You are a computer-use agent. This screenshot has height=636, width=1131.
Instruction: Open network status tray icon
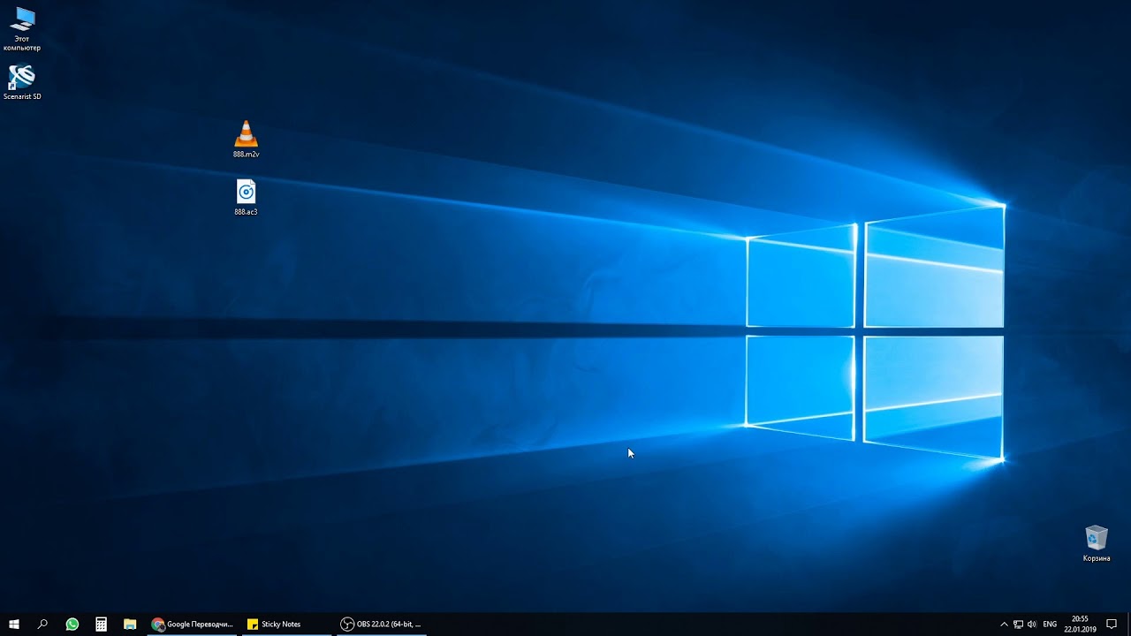click(1018, 624)
